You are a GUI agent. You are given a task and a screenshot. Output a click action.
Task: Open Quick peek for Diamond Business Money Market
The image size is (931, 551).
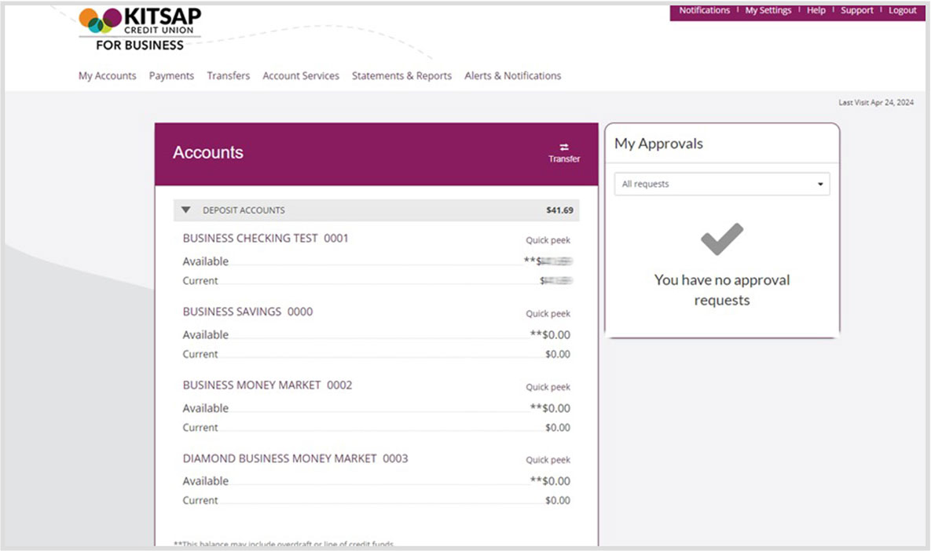[548, 460]
